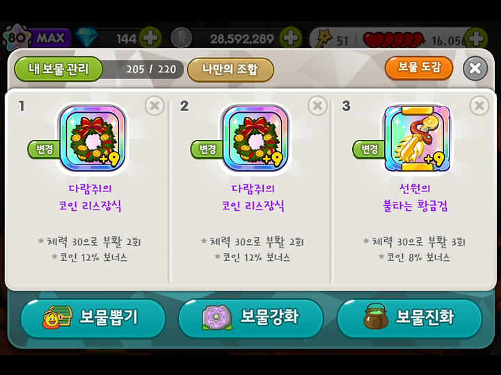Add hearts with the plus beside 16,056

click(476, 38)
